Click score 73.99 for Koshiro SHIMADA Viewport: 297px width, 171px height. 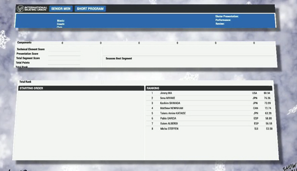pos(268,103)
